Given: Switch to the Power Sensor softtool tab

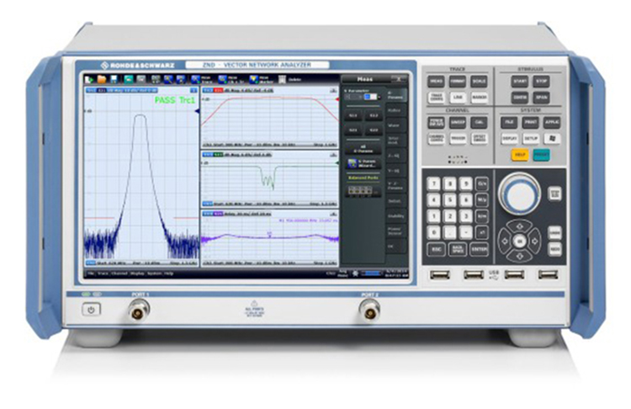Looking at the screenshot, I should pos(395,231).
